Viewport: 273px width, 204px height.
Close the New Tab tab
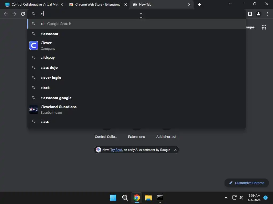(189, 5)
